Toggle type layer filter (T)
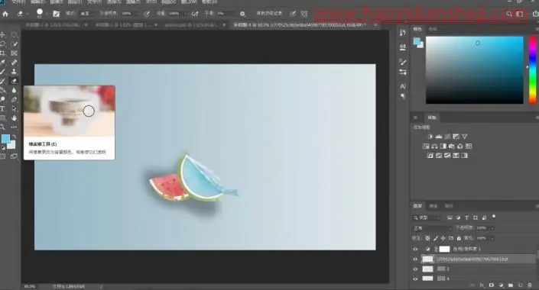 [x=466, y=217]
